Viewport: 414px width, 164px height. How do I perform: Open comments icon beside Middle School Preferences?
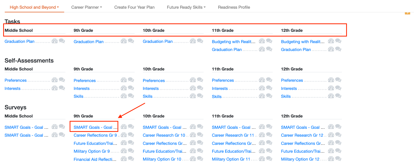tap(62, 80)
